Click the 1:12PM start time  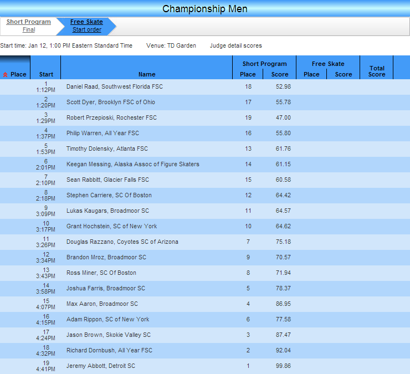pyautogui.click(x=46, y=90)
